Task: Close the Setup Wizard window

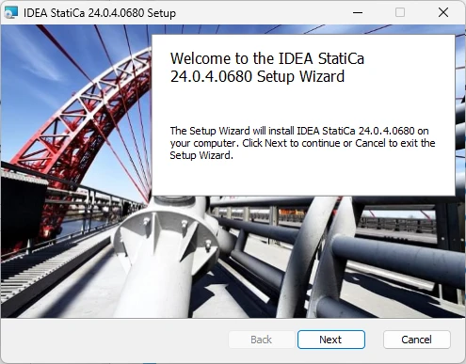Action: 443,13
